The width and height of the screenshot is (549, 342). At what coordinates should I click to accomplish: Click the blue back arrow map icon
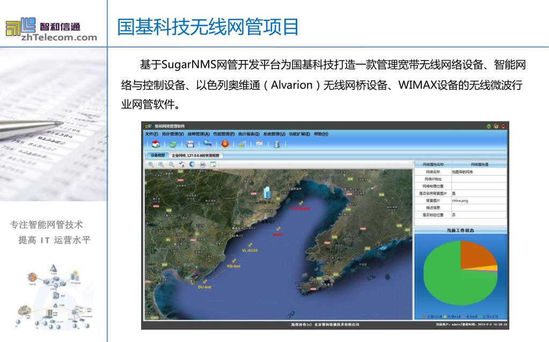192,164
